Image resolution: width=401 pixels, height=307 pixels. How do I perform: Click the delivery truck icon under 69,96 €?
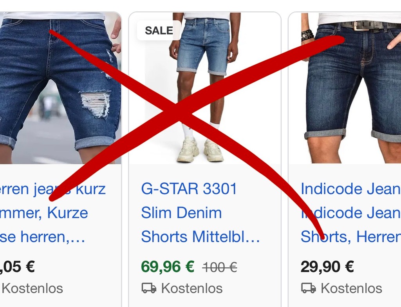tap(149, 288)
